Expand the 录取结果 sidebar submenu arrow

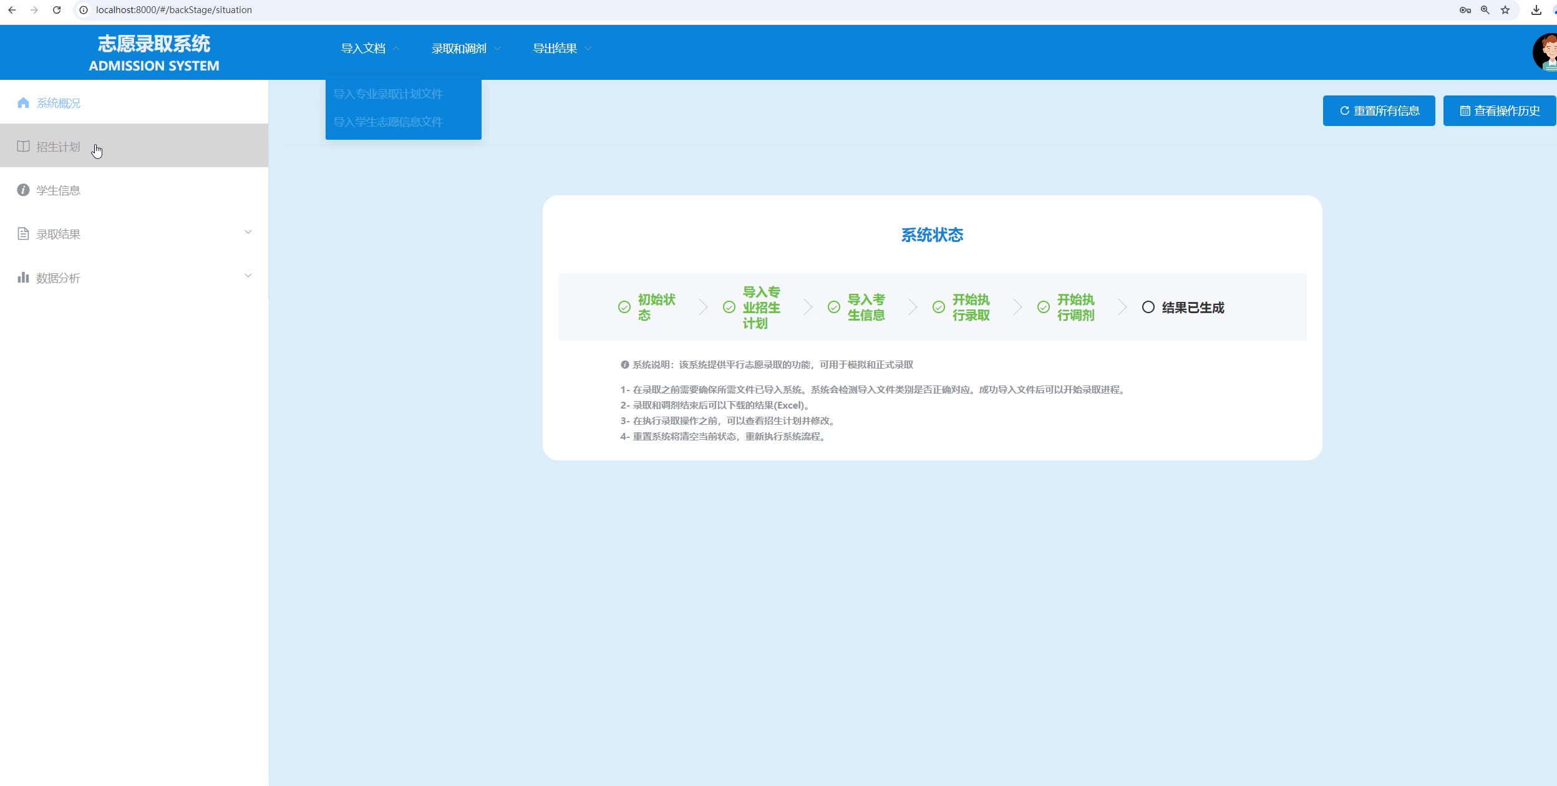point(248,232)
